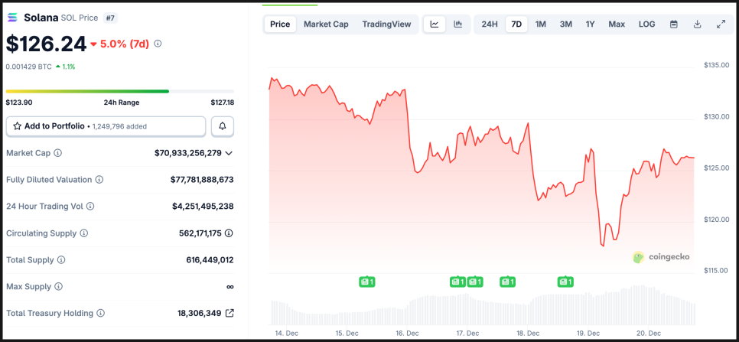Open Total Treasury Holding external link icon
Image resolution: width=739 pixels, height=342 pixels.
click(x=230, y=313)
